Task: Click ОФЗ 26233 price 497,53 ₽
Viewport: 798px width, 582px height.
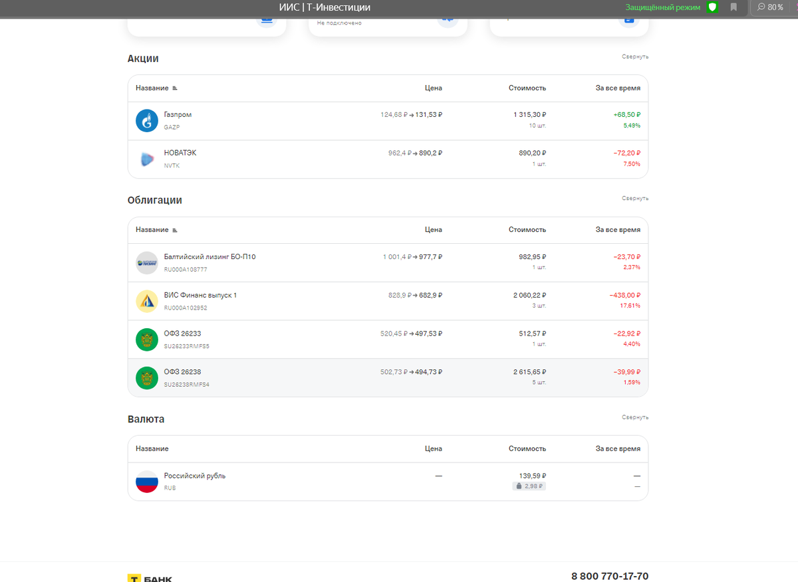Action: pos(430,334)
